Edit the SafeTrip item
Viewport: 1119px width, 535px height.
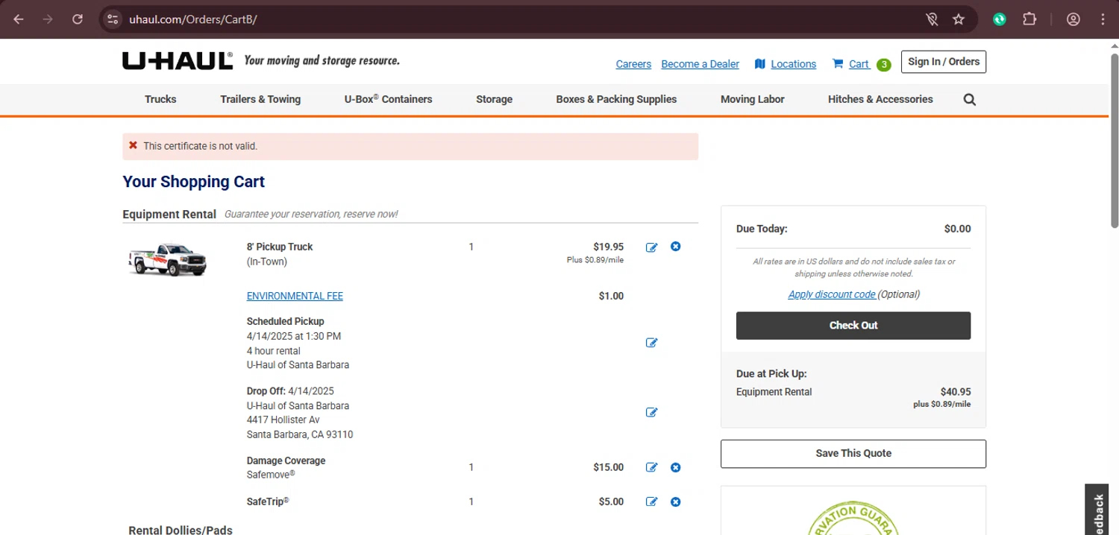click(651, 502)
